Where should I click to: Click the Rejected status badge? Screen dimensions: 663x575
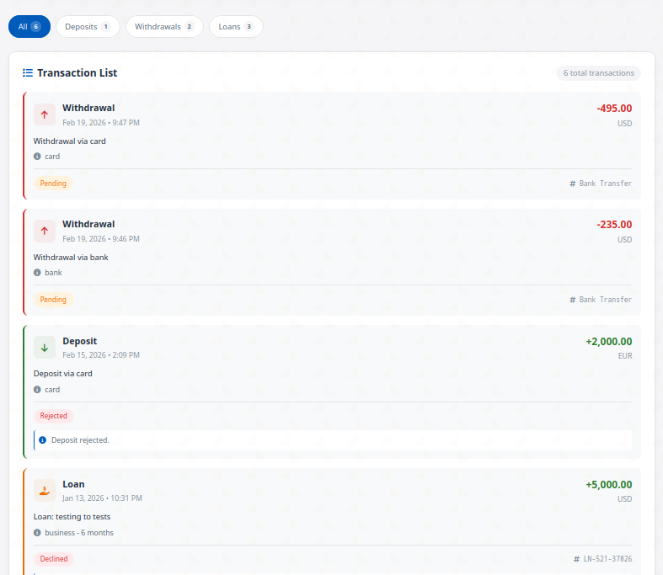(x=54, y=416)
